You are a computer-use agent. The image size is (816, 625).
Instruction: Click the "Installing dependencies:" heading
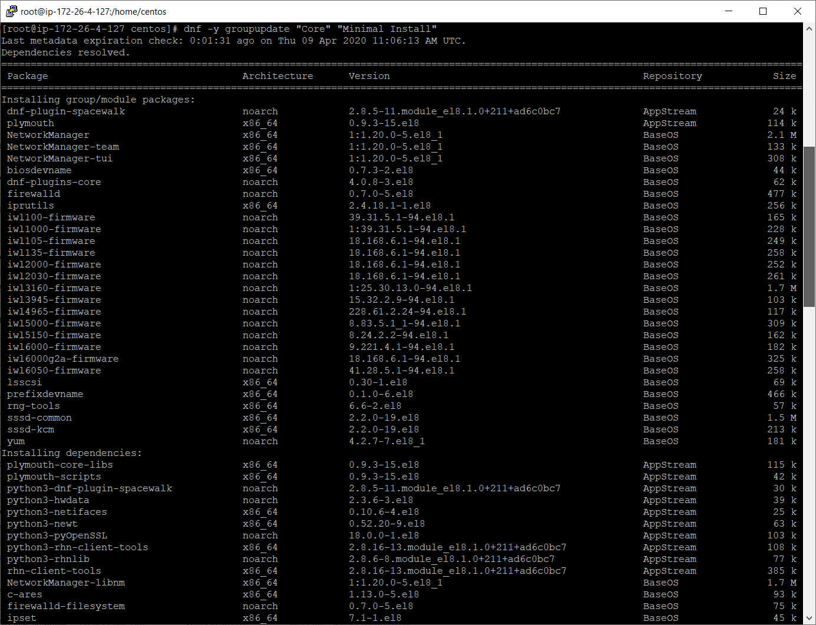(71, 453)
